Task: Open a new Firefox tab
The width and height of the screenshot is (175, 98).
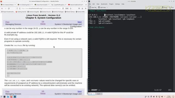Action: [x=86, y=5]
